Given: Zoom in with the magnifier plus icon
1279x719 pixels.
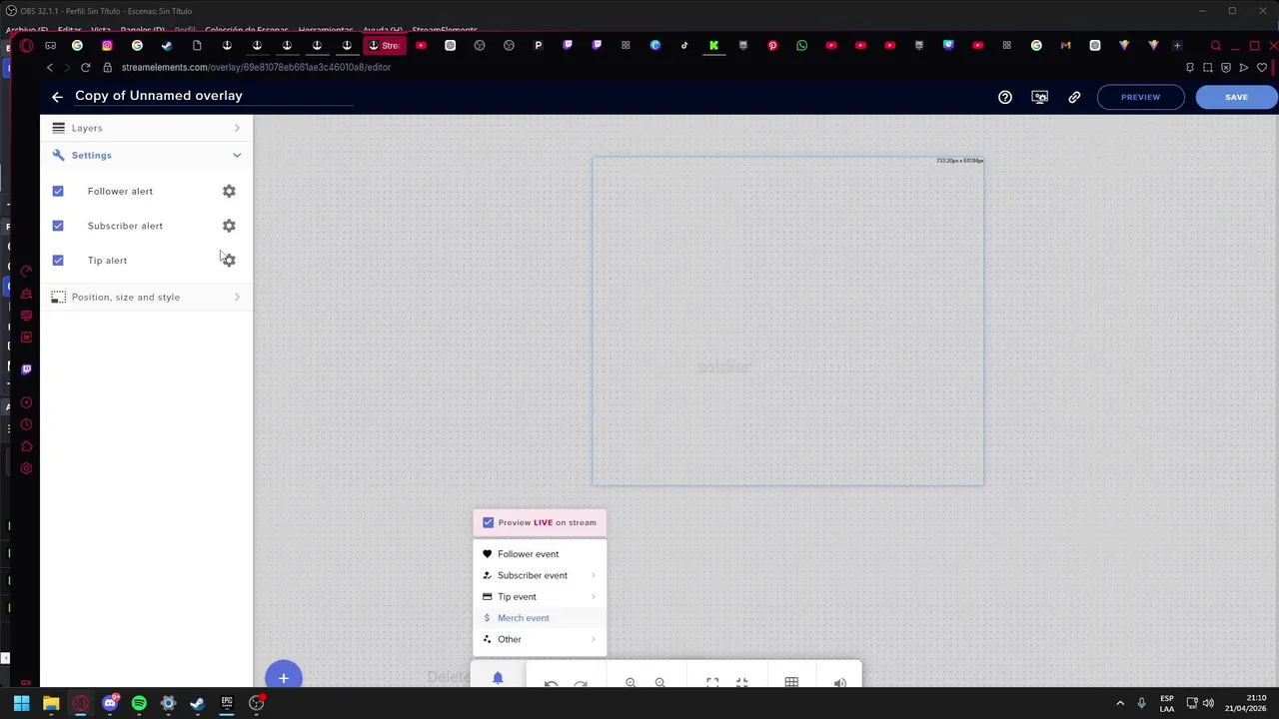Looking at the screenshot, I should coord(631,683).
